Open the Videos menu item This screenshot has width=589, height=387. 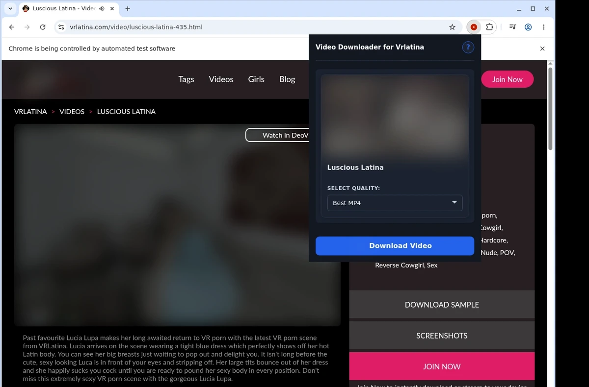[221, 79]
